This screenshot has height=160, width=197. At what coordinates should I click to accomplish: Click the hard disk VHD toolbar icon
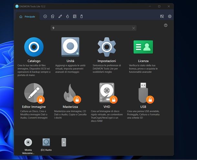tap(75, 17)
